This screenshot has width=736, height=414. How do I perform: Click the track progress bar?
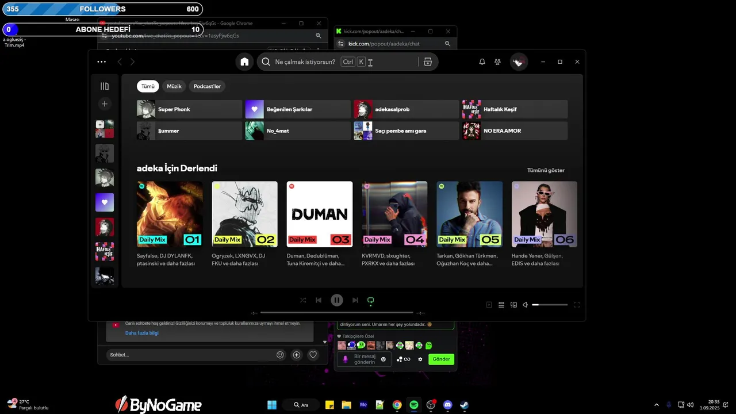pyautogui.click(x=337, y=312)
